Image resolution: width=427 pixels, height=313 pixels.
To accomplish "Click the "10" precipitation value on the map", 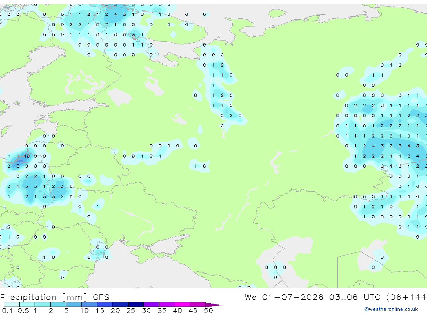I will click(26, 156).
